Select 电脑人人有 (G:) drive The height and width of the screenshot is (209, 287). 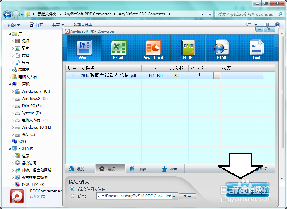[x=34, y=120]
